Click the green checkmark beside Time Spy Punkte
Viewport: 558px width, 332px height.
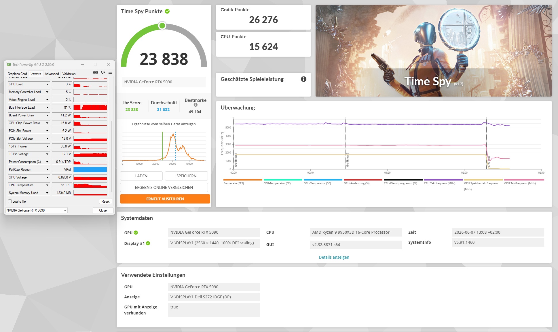click(167, 11)
